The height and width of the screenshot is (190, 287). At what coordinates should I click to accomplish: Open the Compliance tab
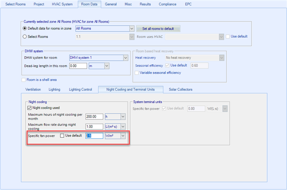tap(168, 4)
